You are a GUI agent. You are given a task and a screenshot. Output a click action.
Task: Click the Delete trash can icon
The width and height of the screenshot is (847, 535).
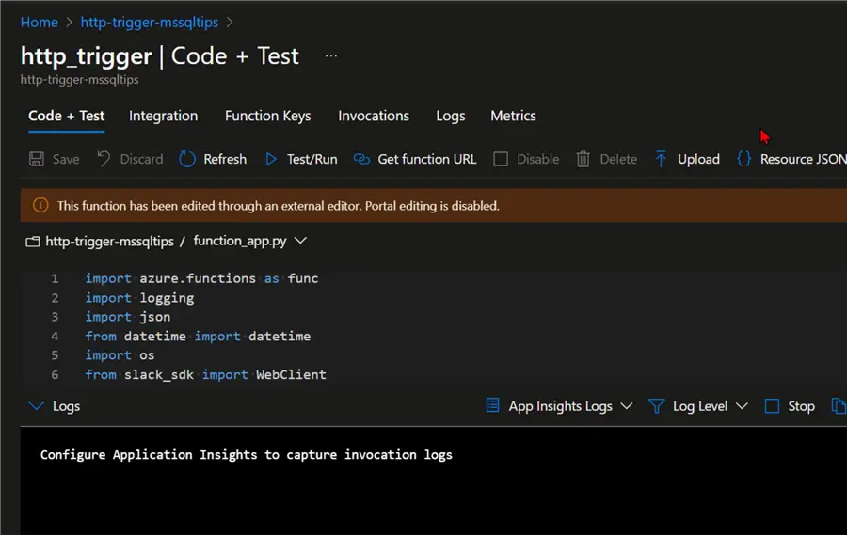pos(583,159)
